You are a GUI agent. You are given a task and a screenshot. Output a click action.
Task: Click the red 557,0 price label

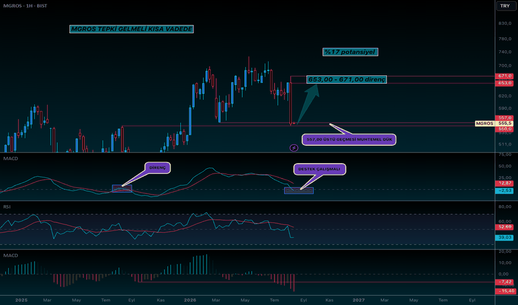tap(504, 118)
